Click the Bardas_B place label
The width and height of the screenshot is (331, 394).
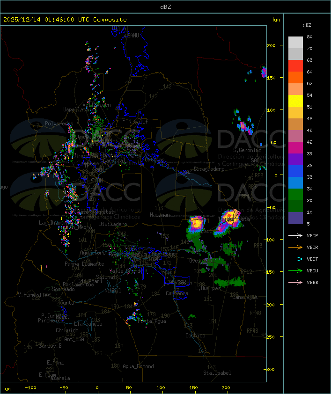coord(50,346)
